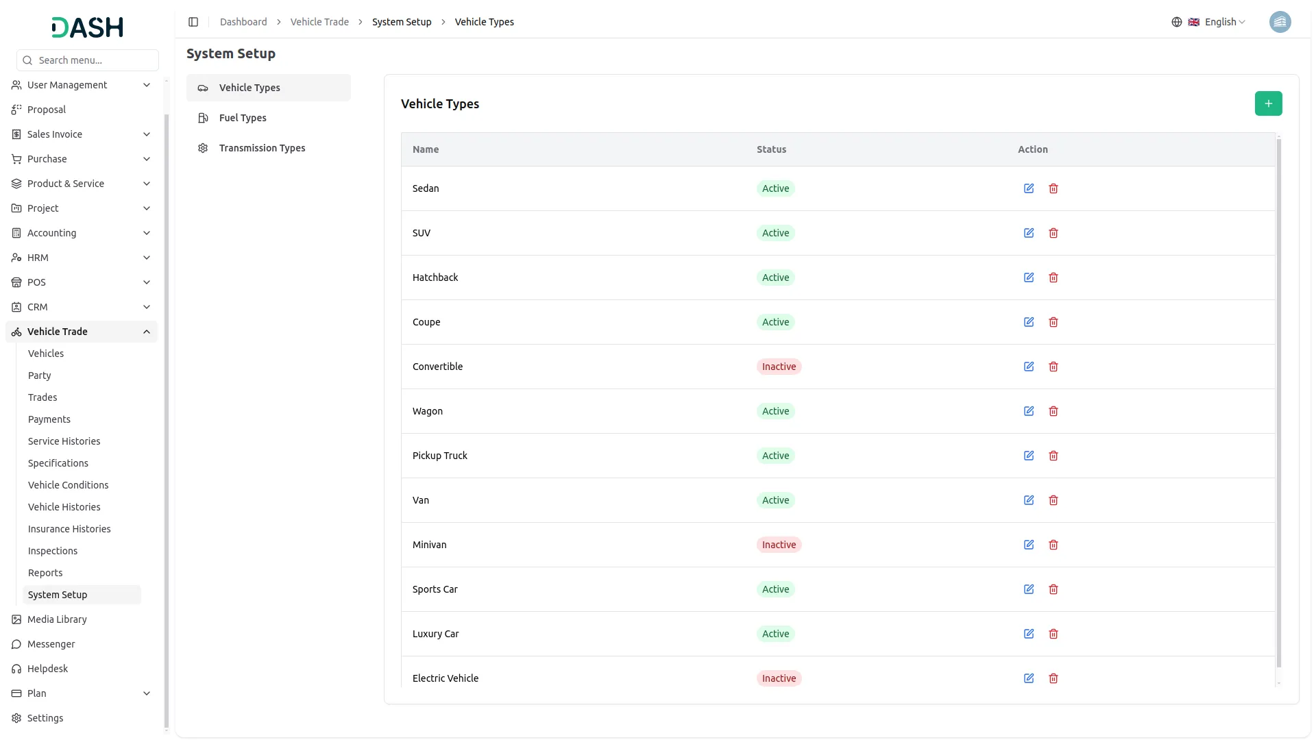Edit the Pickup Truck row
The width and height of the screenshot is (1316, 740).
point(1029,456)
